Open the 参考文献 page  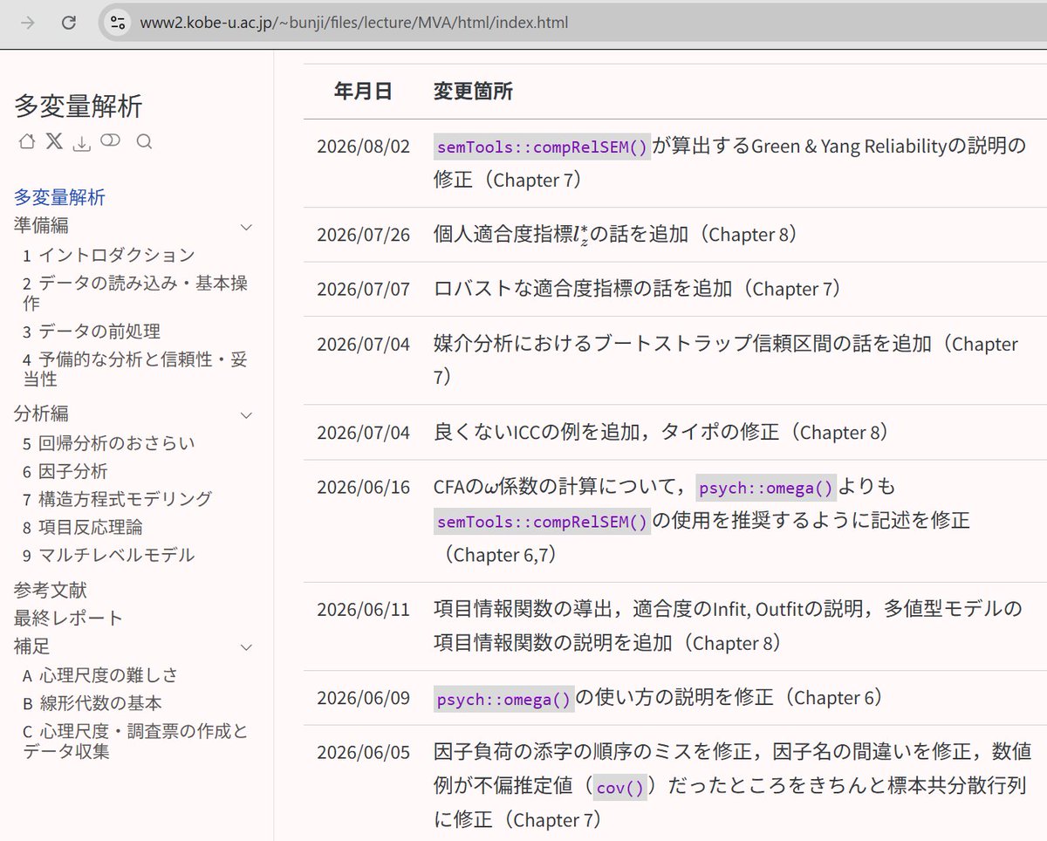(x=51, y=591)
